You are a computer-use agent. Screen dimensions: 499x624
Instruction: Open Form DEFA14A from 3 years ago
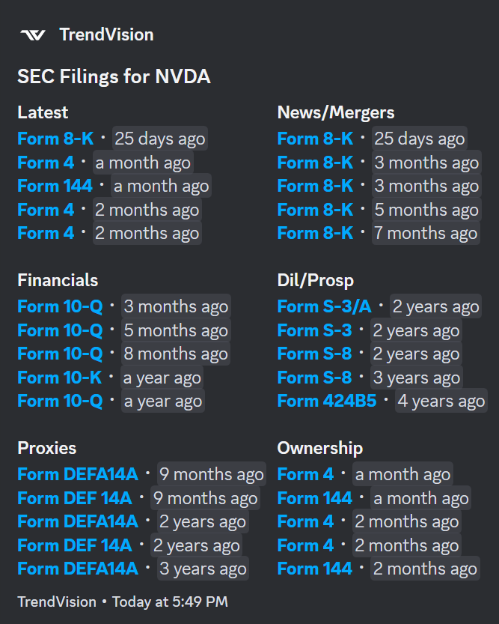[x=78, y=569]
